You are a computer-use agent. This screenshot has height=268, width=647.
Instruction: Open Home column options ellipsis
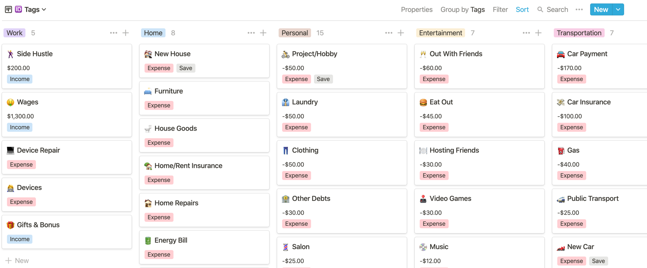tap(251, 33)
